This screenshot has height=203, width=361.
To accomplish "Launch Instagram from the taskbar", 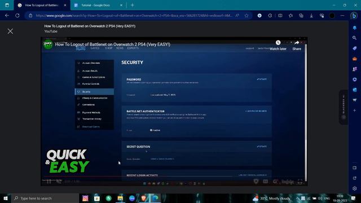I will [x=85, y=198].
